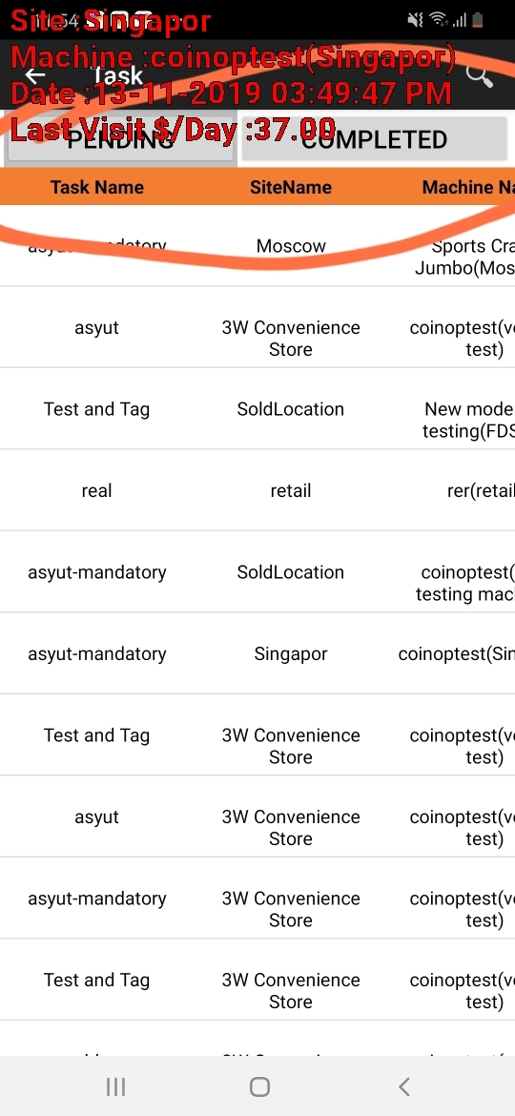Tap the back arrow in header

click(x=35, y=74)
